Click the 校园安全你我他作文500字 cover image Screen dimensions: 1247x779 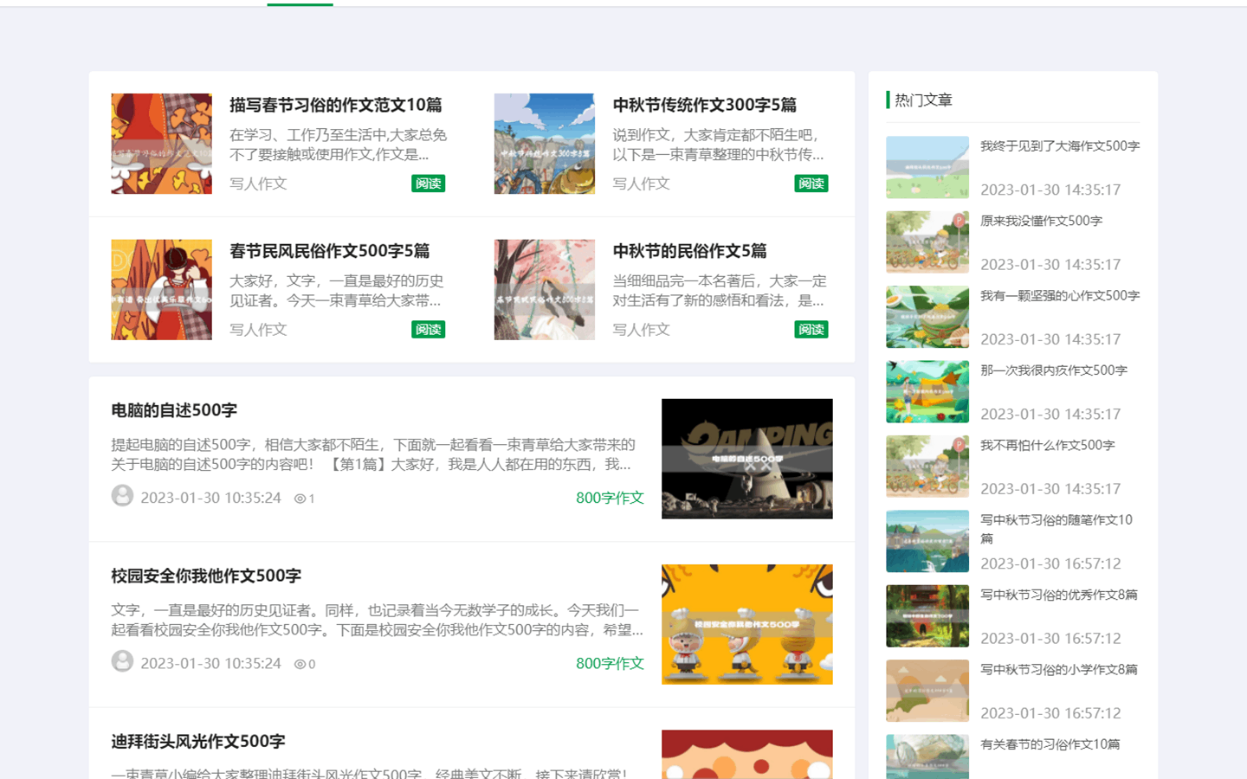[747, 625]
